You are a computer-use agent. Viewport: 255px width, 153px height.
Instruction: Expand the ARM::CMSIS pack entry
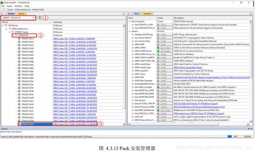[133, 48]
